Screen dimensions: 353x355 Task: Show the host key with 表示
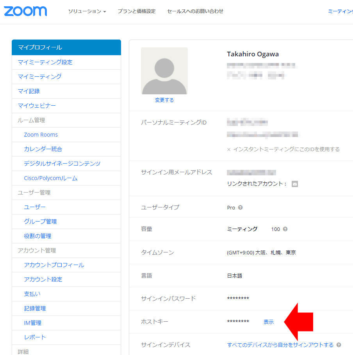(x=269, y=322)
